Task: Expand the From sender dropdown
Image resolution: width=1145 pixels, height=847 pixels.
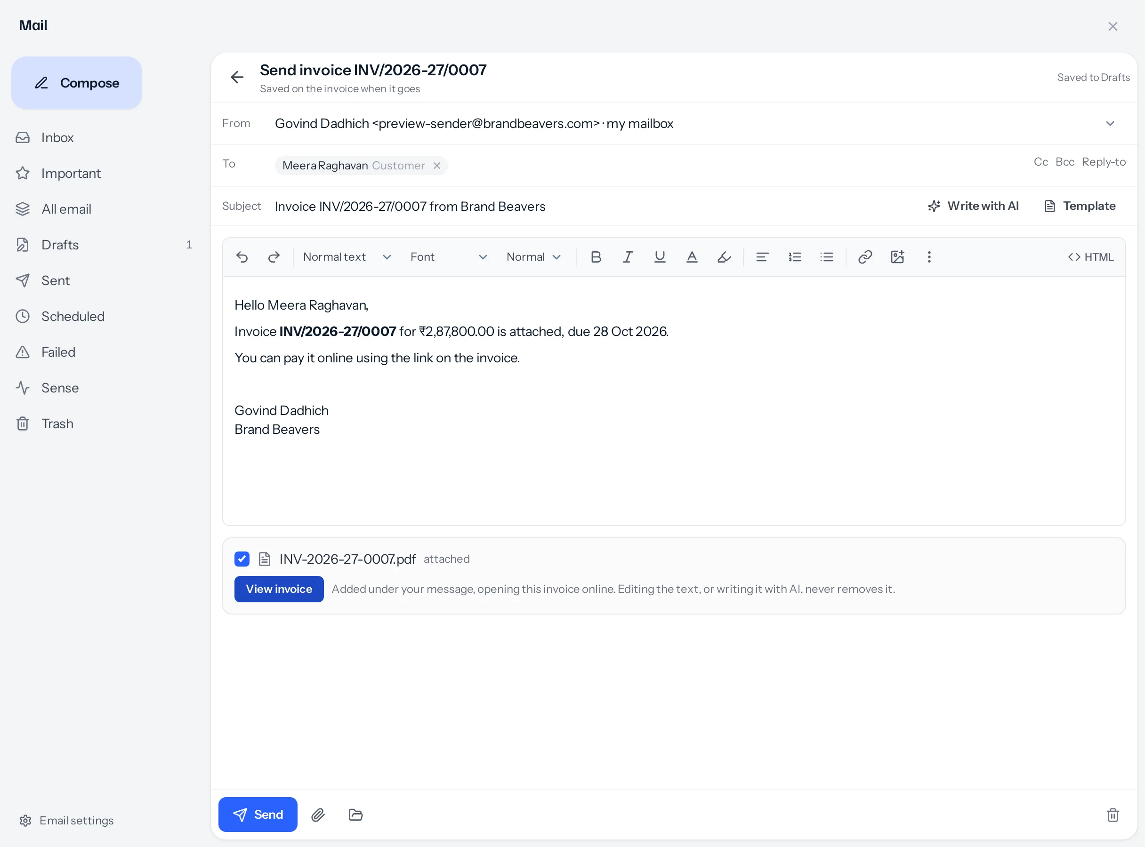Action: point(1110,124)
